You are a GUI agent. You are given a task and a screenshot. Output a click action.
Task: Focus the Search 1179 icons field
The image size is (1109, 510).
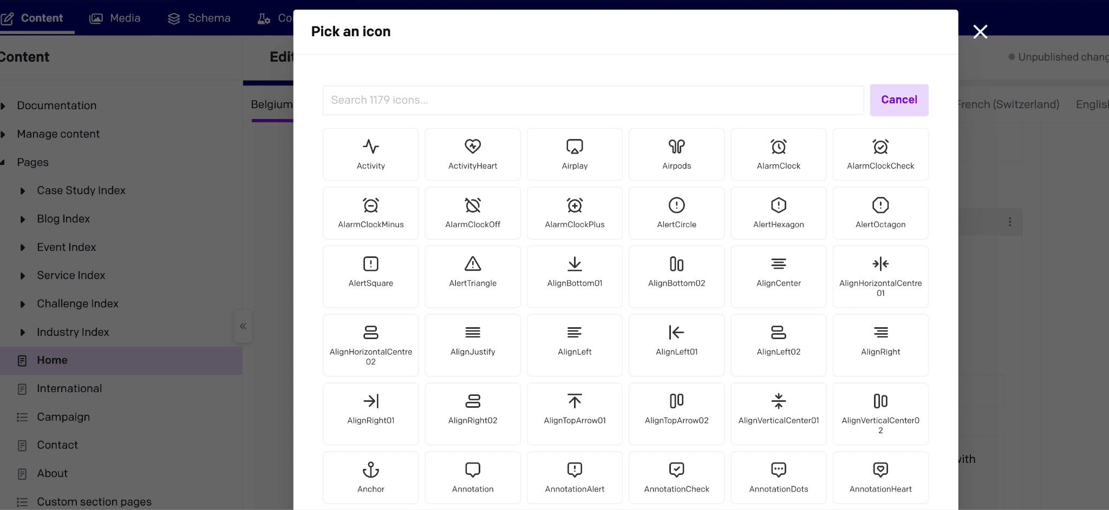[x=593, y=100]
